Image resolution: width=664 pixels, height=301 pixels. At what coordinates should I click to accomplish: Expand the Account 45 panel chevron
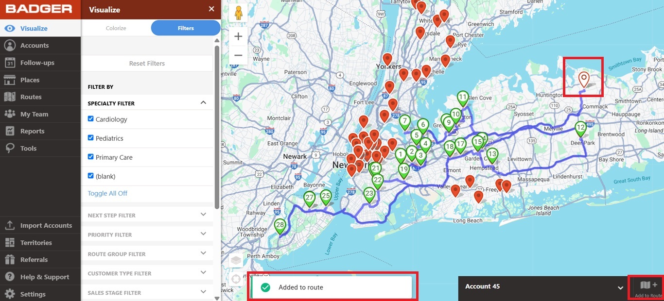[x=620, y=288]
